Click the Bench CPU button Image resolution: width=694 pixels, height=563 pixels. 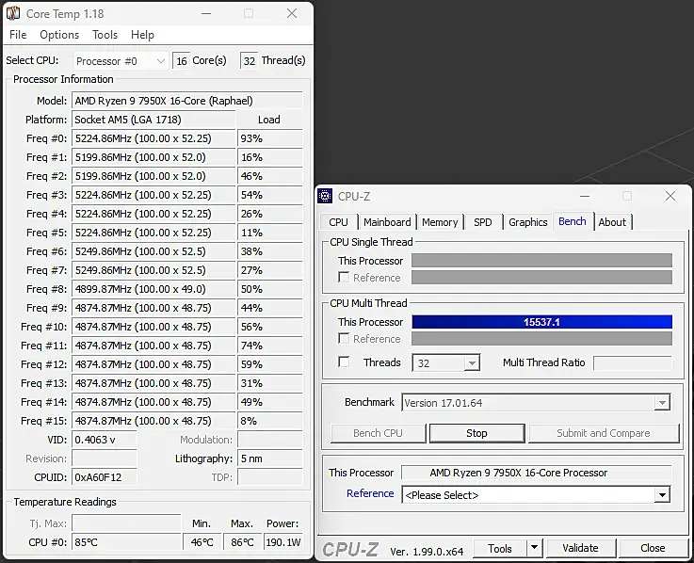click(378, 433)
